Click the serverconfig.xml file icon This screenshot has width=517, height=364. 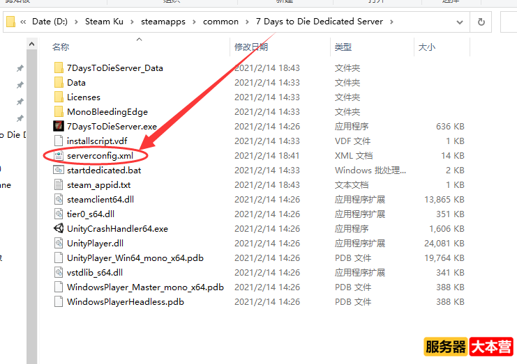59,155
